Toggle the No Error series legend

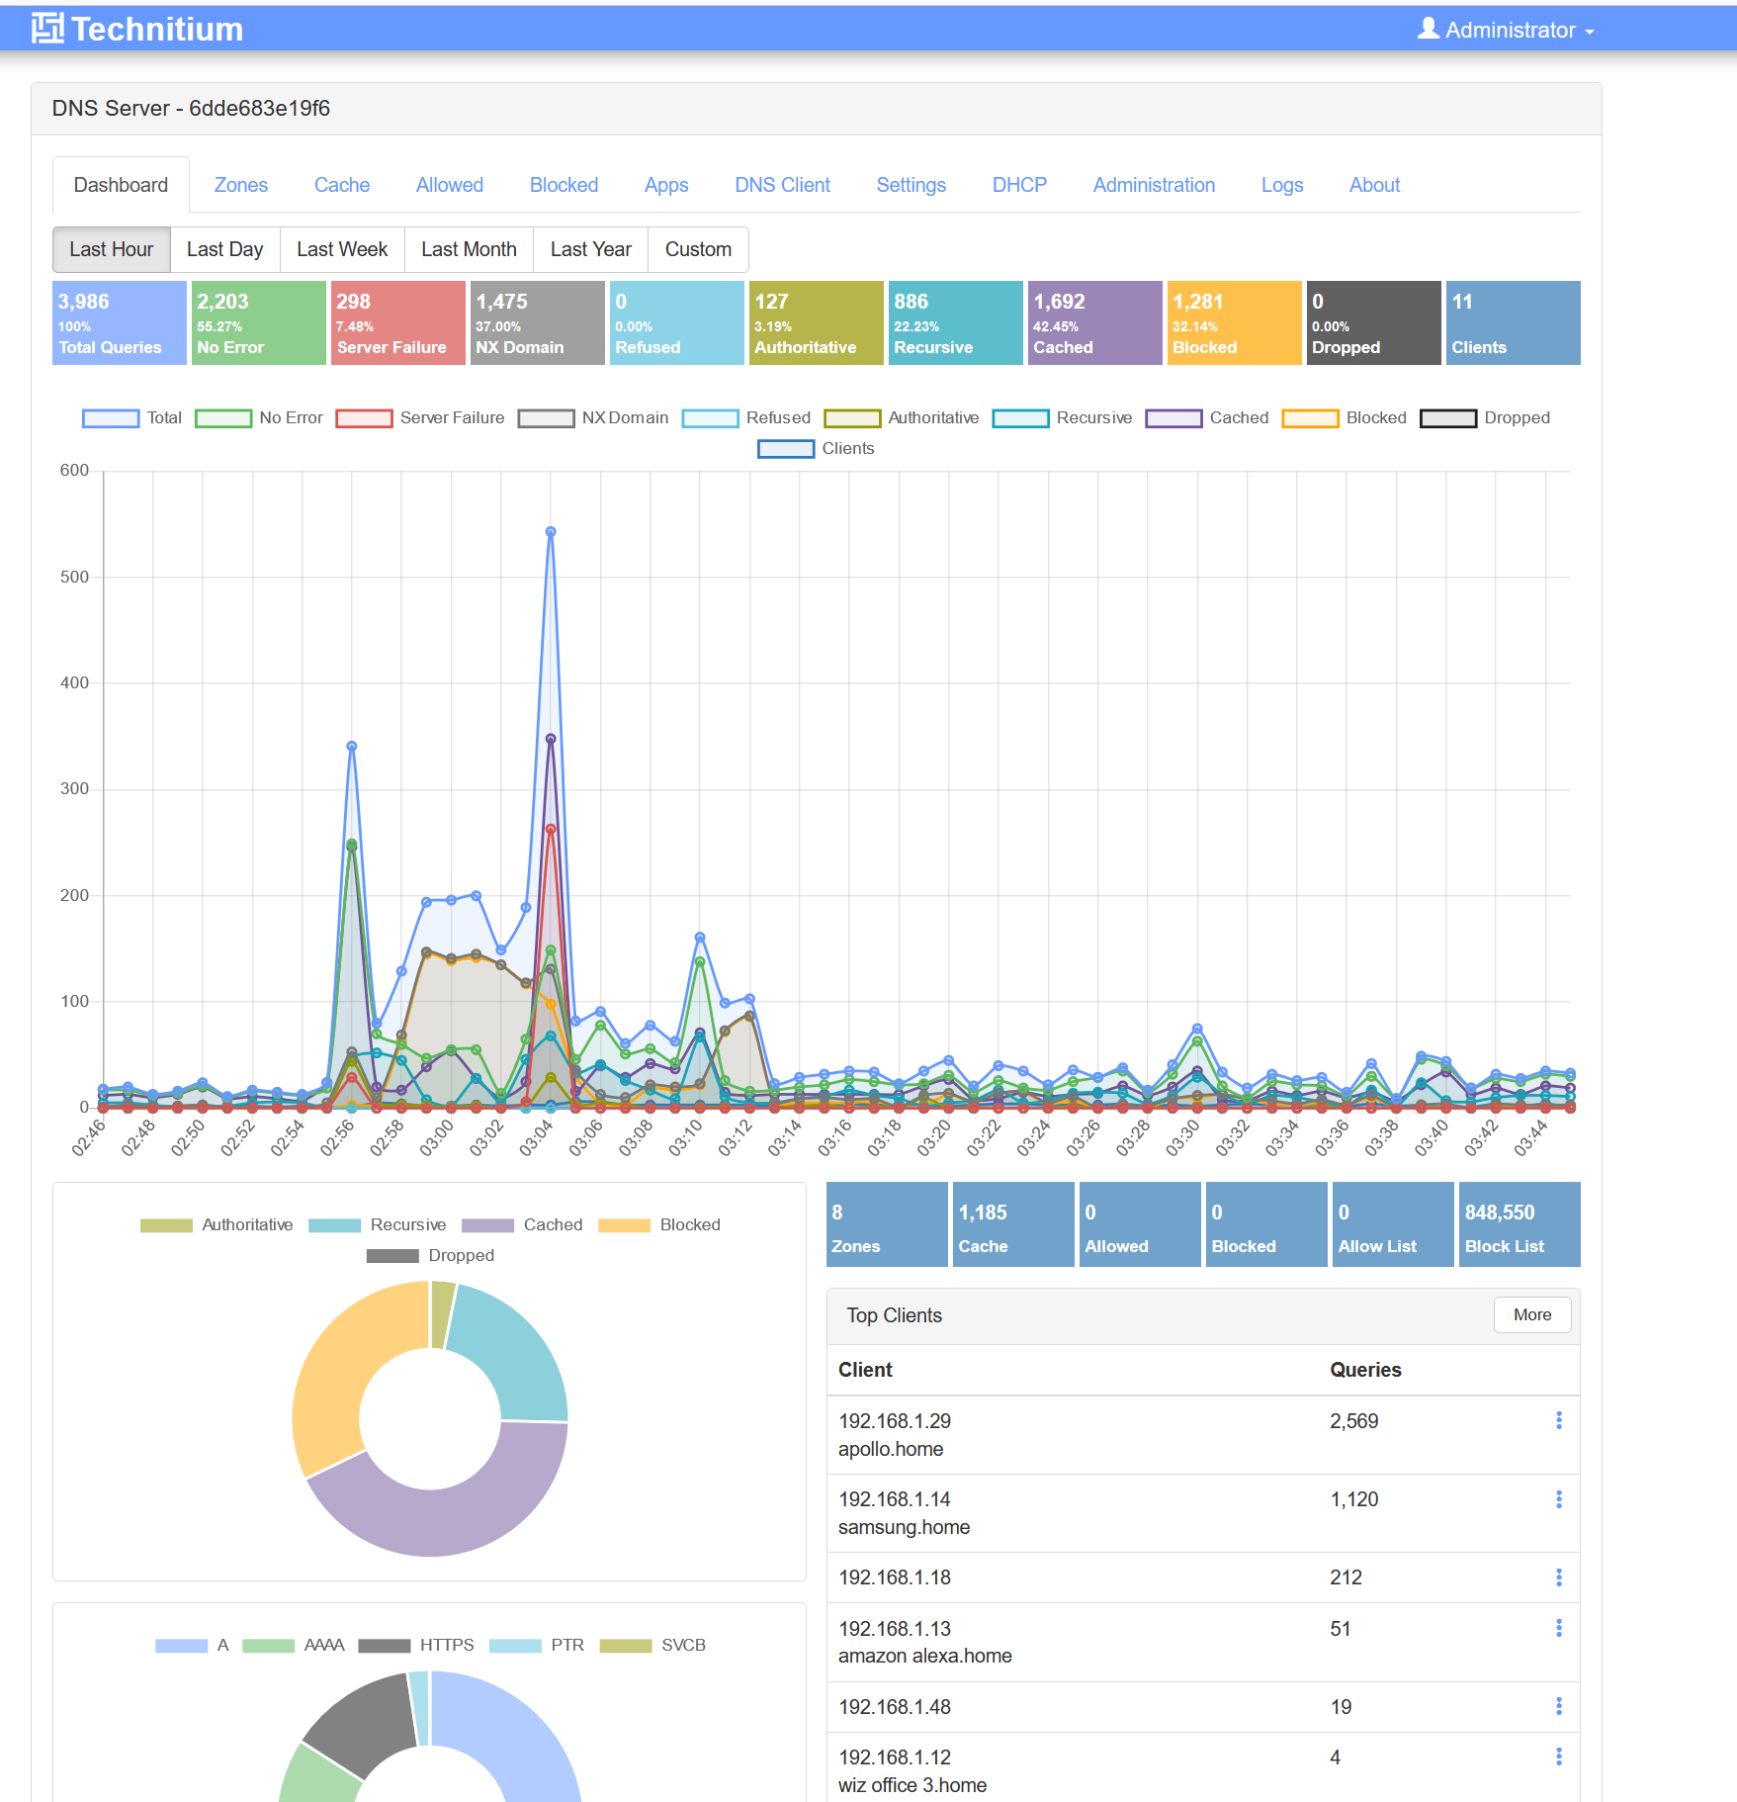(259, 418)
